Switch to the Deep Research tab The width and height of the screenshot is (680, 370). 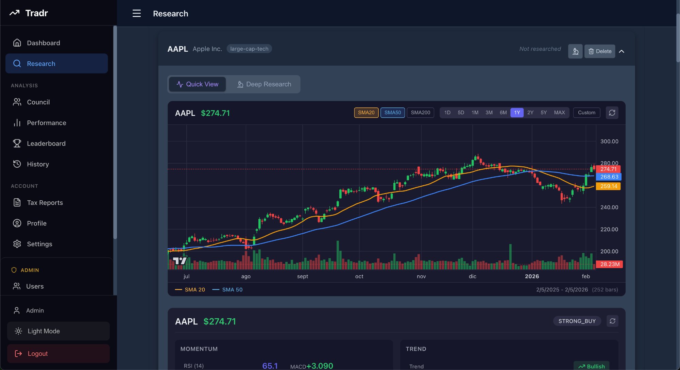tap(264, 84)
